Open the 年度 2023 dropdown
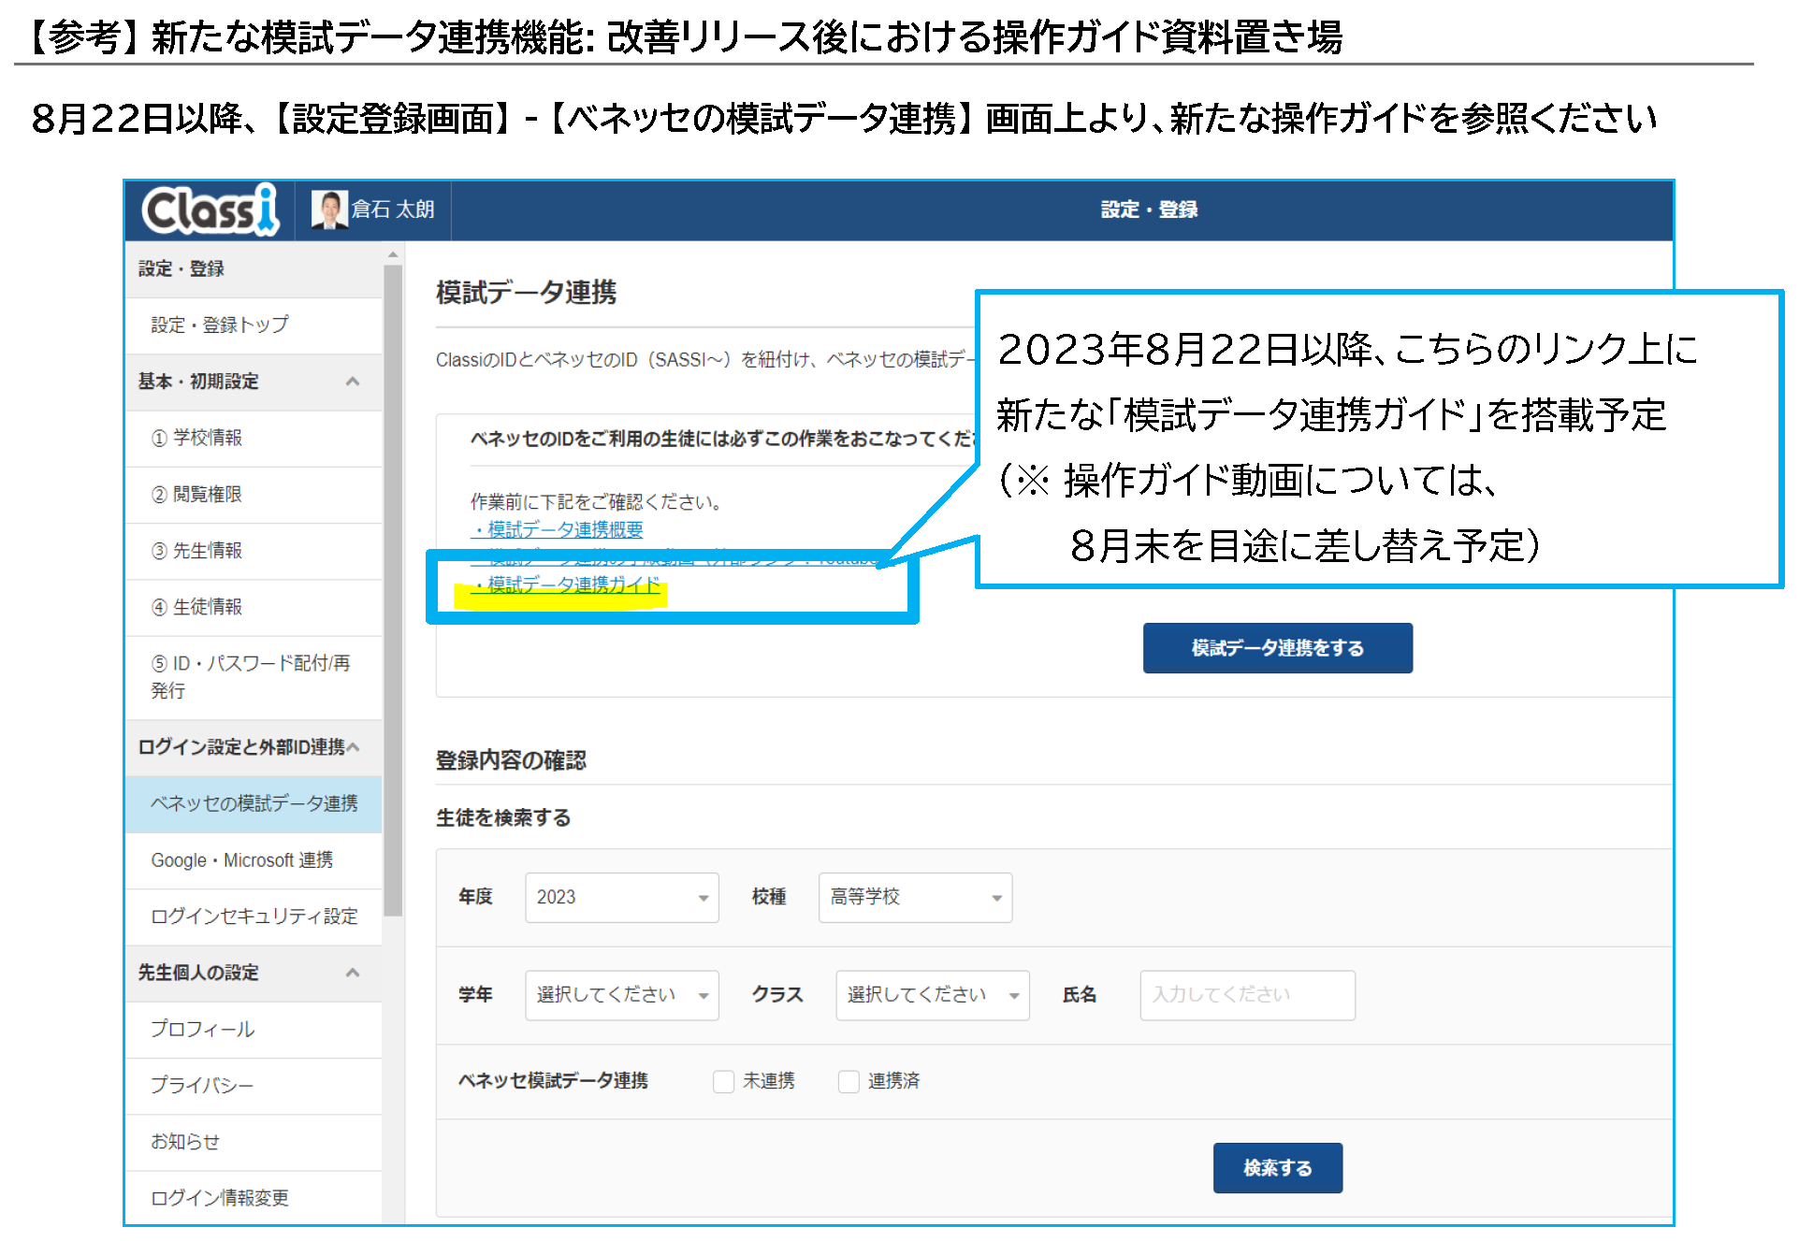The image size is (1799, 1241). [x=621, y=898]
